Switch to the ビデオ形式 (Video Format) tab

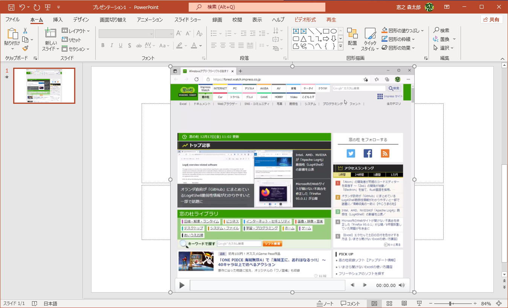pyautogui.click(x=305, y=20)
